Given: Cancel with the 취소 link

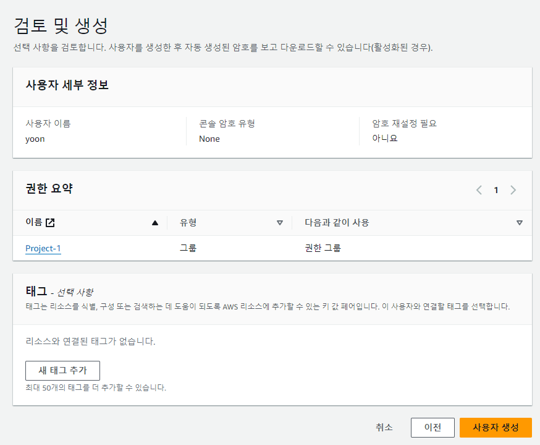Looking at the screenshot, I should click(x=384, y=428).
